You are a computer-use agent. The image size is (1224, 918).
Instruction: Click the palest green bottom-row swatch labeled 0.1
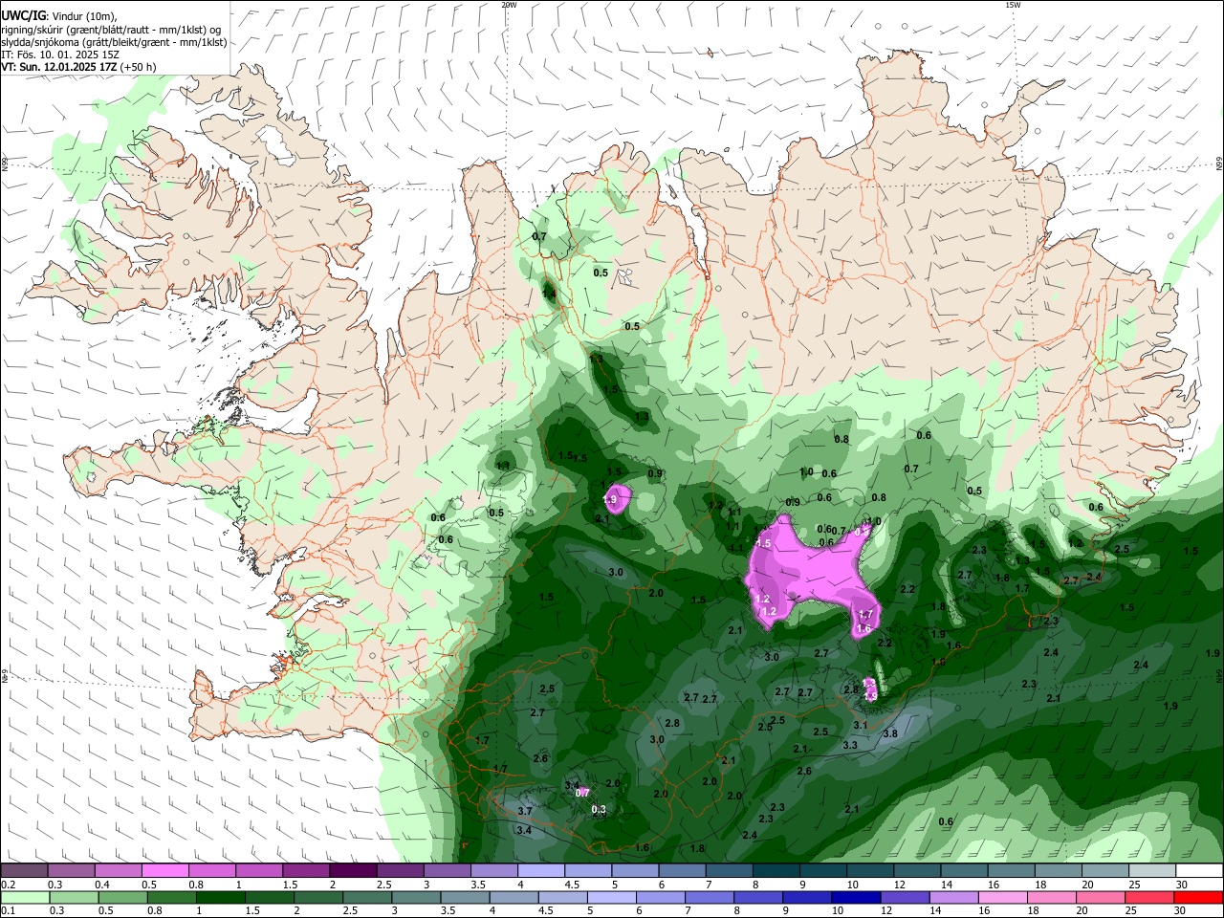point(24,897)
